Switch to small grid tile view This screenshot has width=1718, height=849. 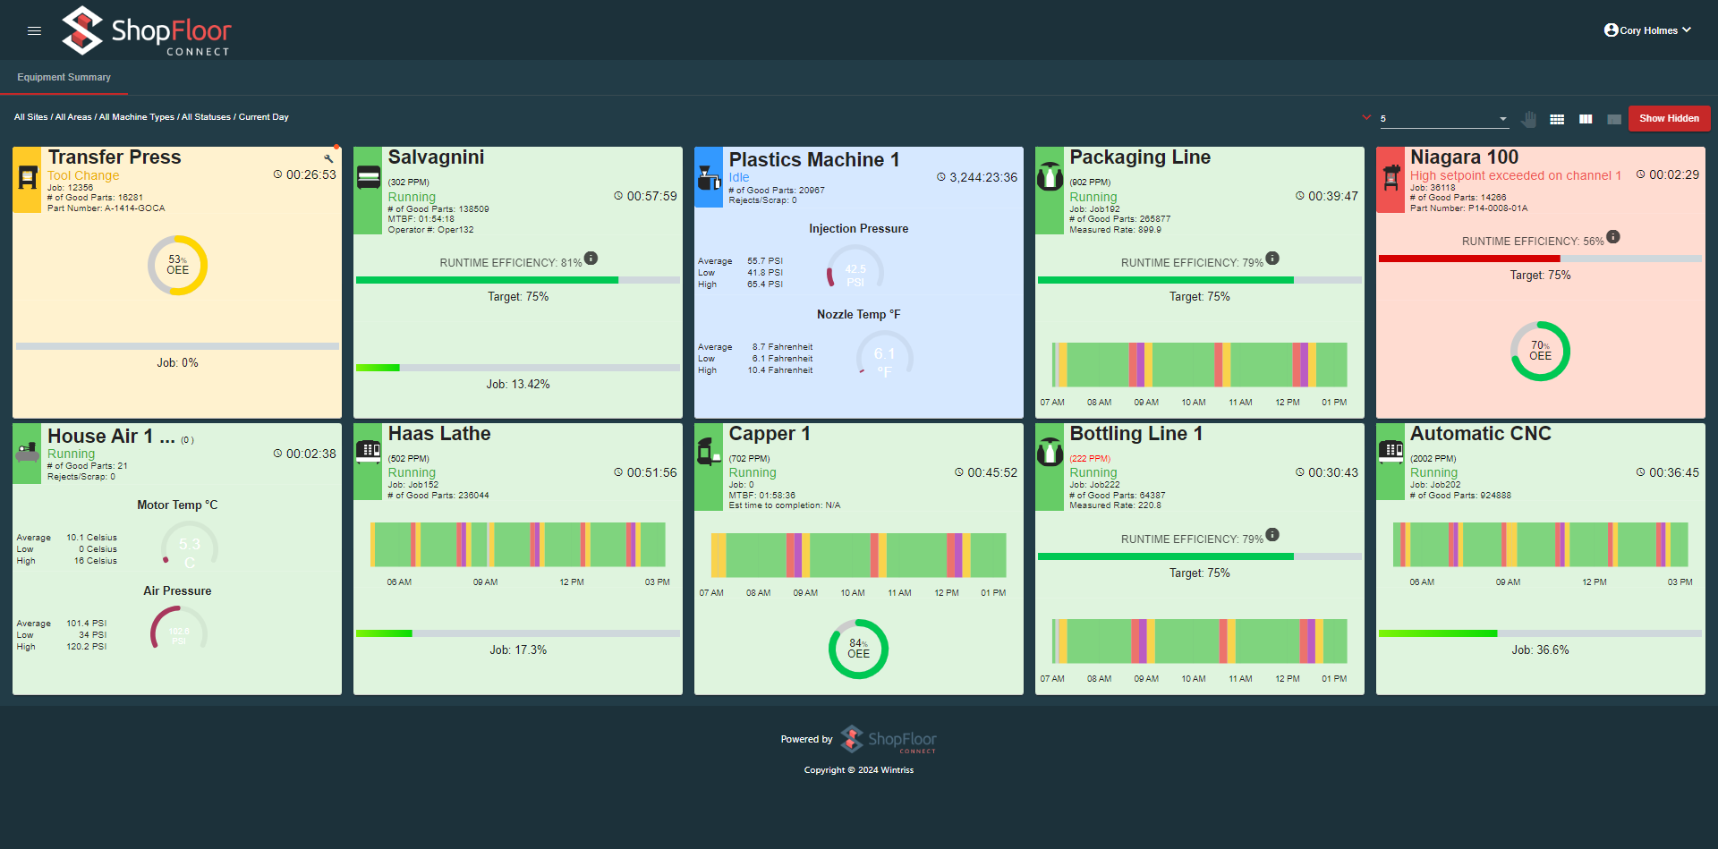click(1557, 119)
